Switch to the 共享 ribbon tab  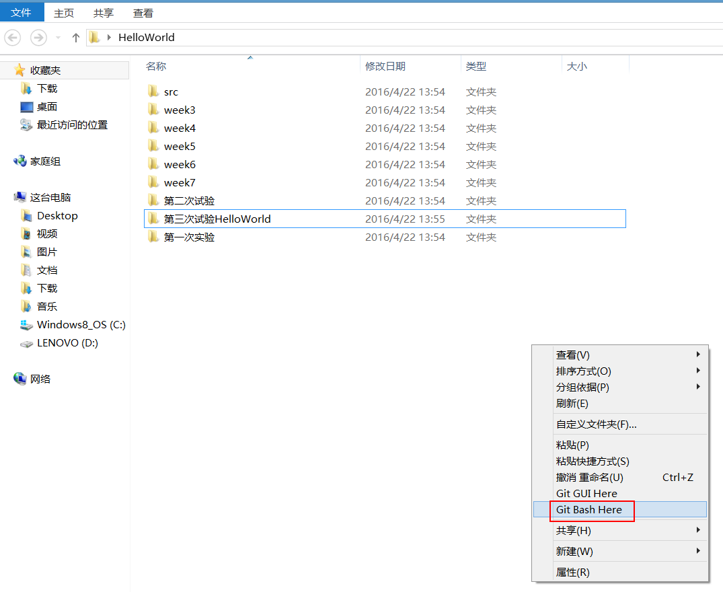tap(104, 13)
